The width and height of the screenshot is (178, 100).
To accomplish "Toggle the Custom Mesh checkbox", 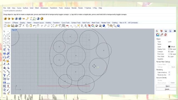I will point(169,64).
